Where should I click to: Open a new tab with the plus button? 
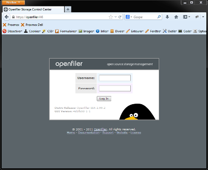pyautogui.click(x=68, y=9)
